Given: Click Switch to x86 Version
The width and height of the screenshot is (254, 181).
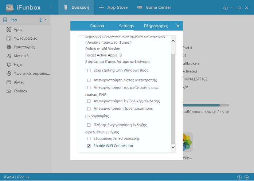Looking at the screenshot, I should point(103,49).
